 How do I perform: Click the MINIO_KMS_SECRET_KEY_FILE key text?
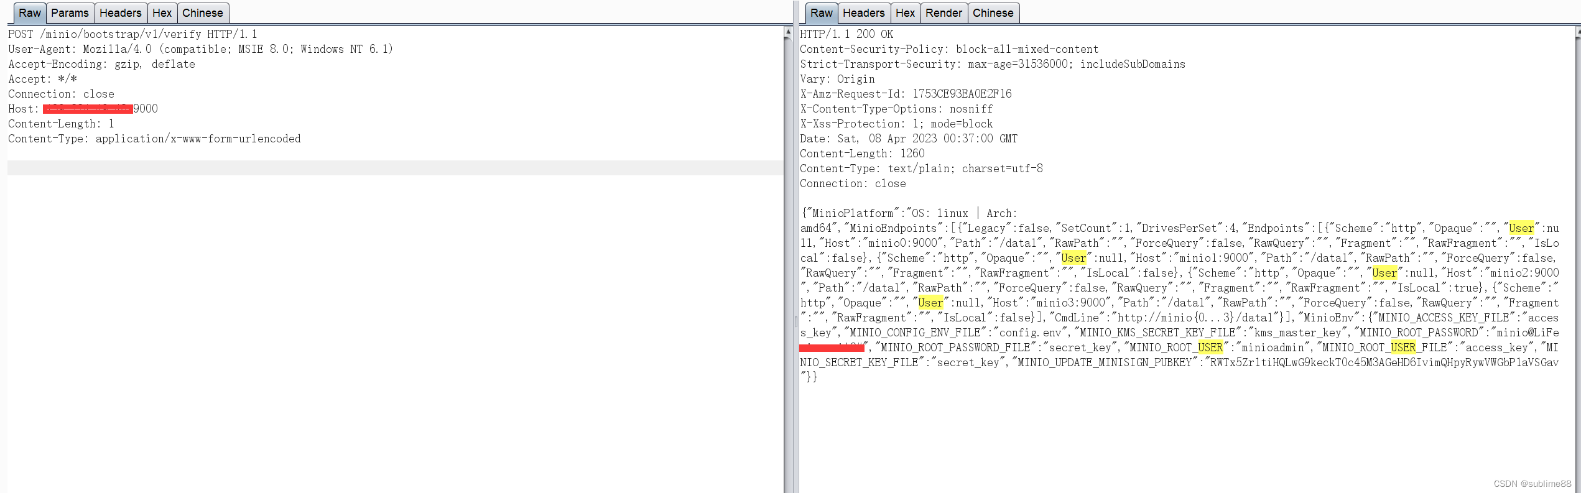tap(1157, 333)
